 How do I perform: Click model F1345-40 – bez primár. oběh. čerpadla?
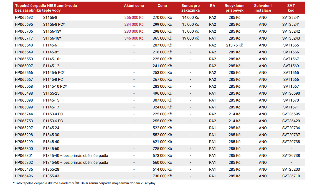75,155
